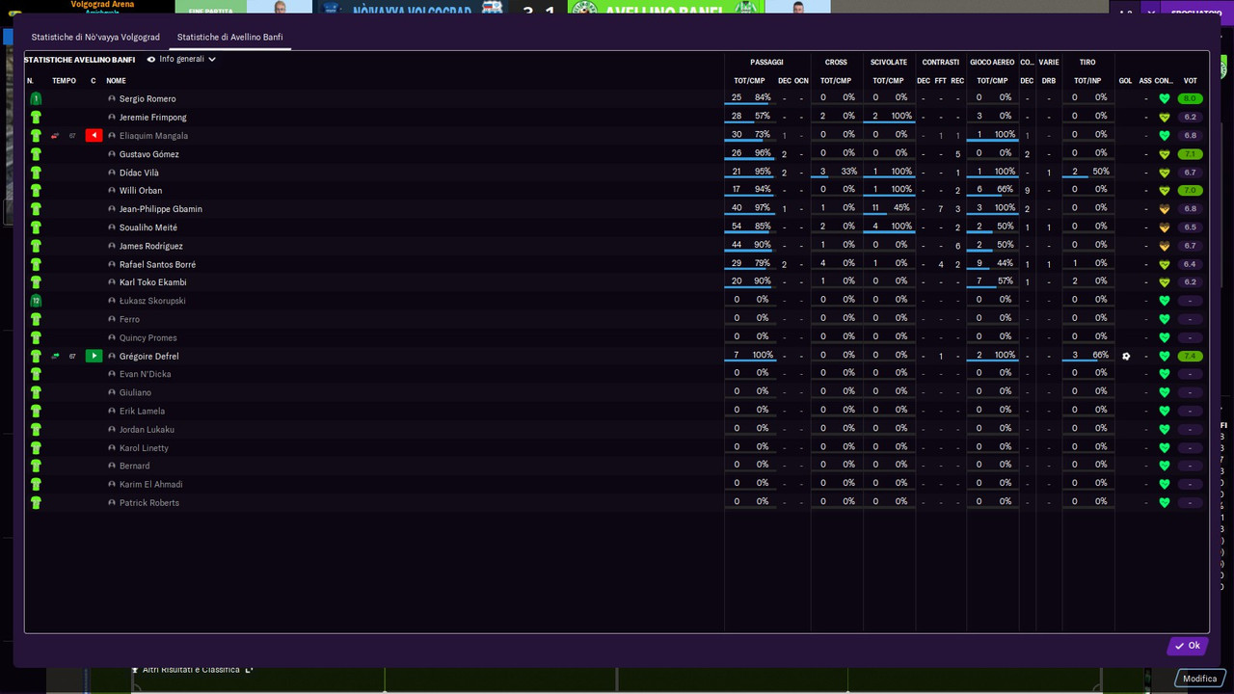Click the swap icon in Grégoire Defrel's row
The height and width of the screenshot is (694, 1234).
click(x=55, y=356)
